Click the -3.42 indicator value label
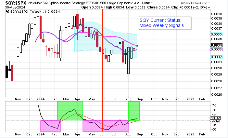 coord(215,121)
